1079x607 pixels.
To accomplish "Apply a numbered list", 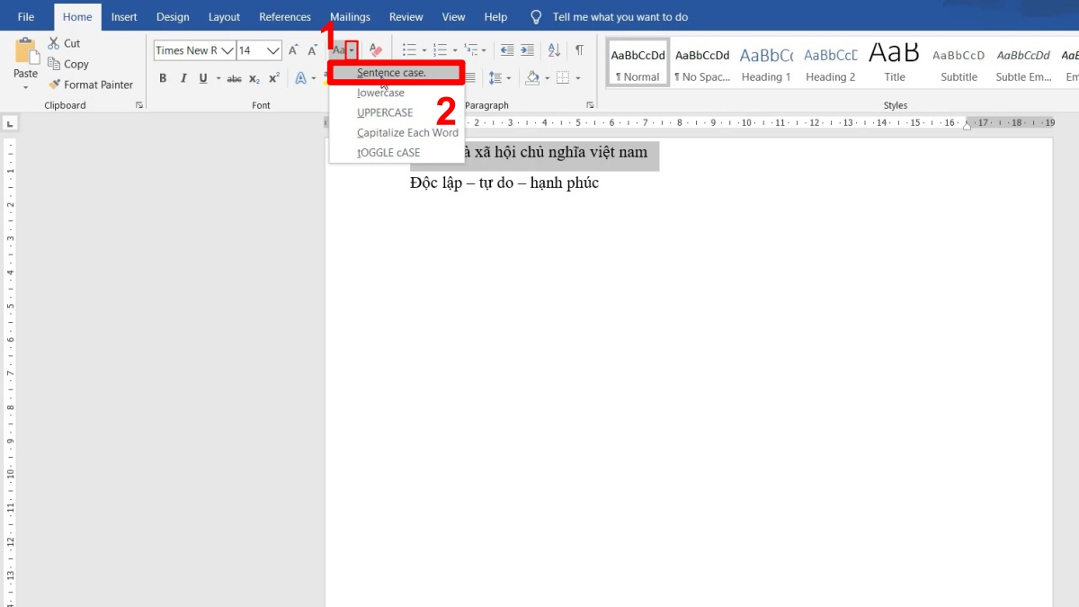I will [440, 50].
